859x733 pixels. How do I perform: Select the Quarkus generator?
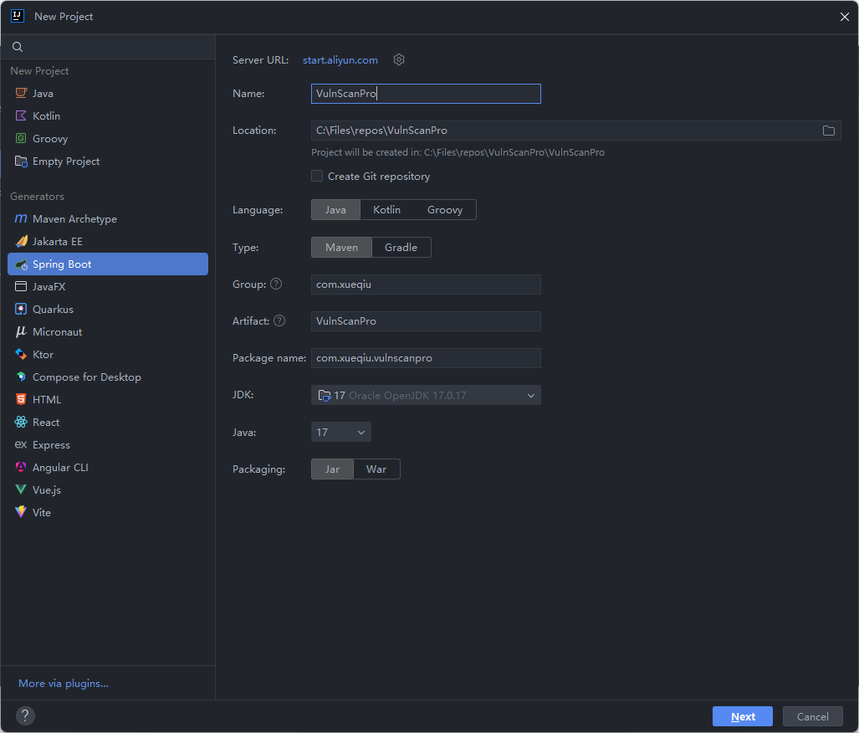[x=53, y=310]
